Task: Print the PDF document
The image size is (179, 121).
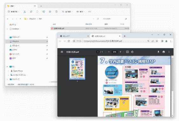Action: click(x=163, y=52)
